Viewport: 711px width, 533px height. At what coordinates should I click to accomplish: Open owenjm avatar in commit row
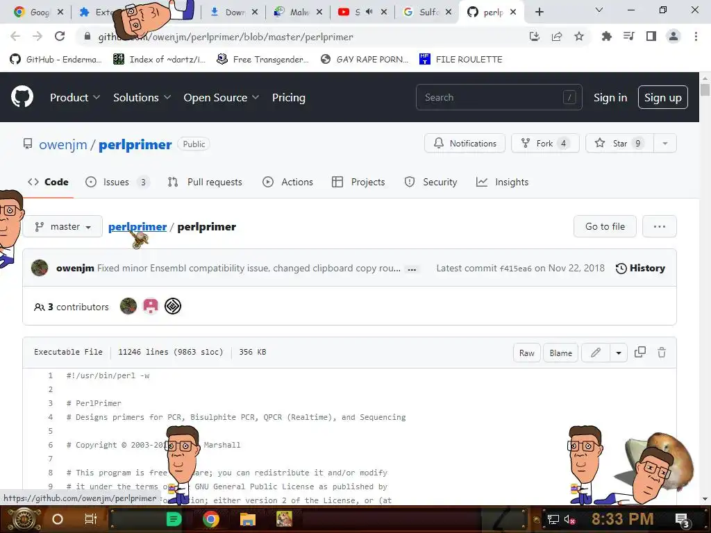[x=40, y=268]
